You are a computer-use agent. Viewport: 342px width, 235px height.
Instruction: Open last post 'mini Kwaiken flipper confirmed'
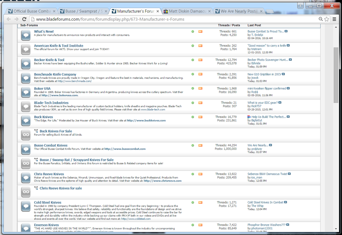267,88
